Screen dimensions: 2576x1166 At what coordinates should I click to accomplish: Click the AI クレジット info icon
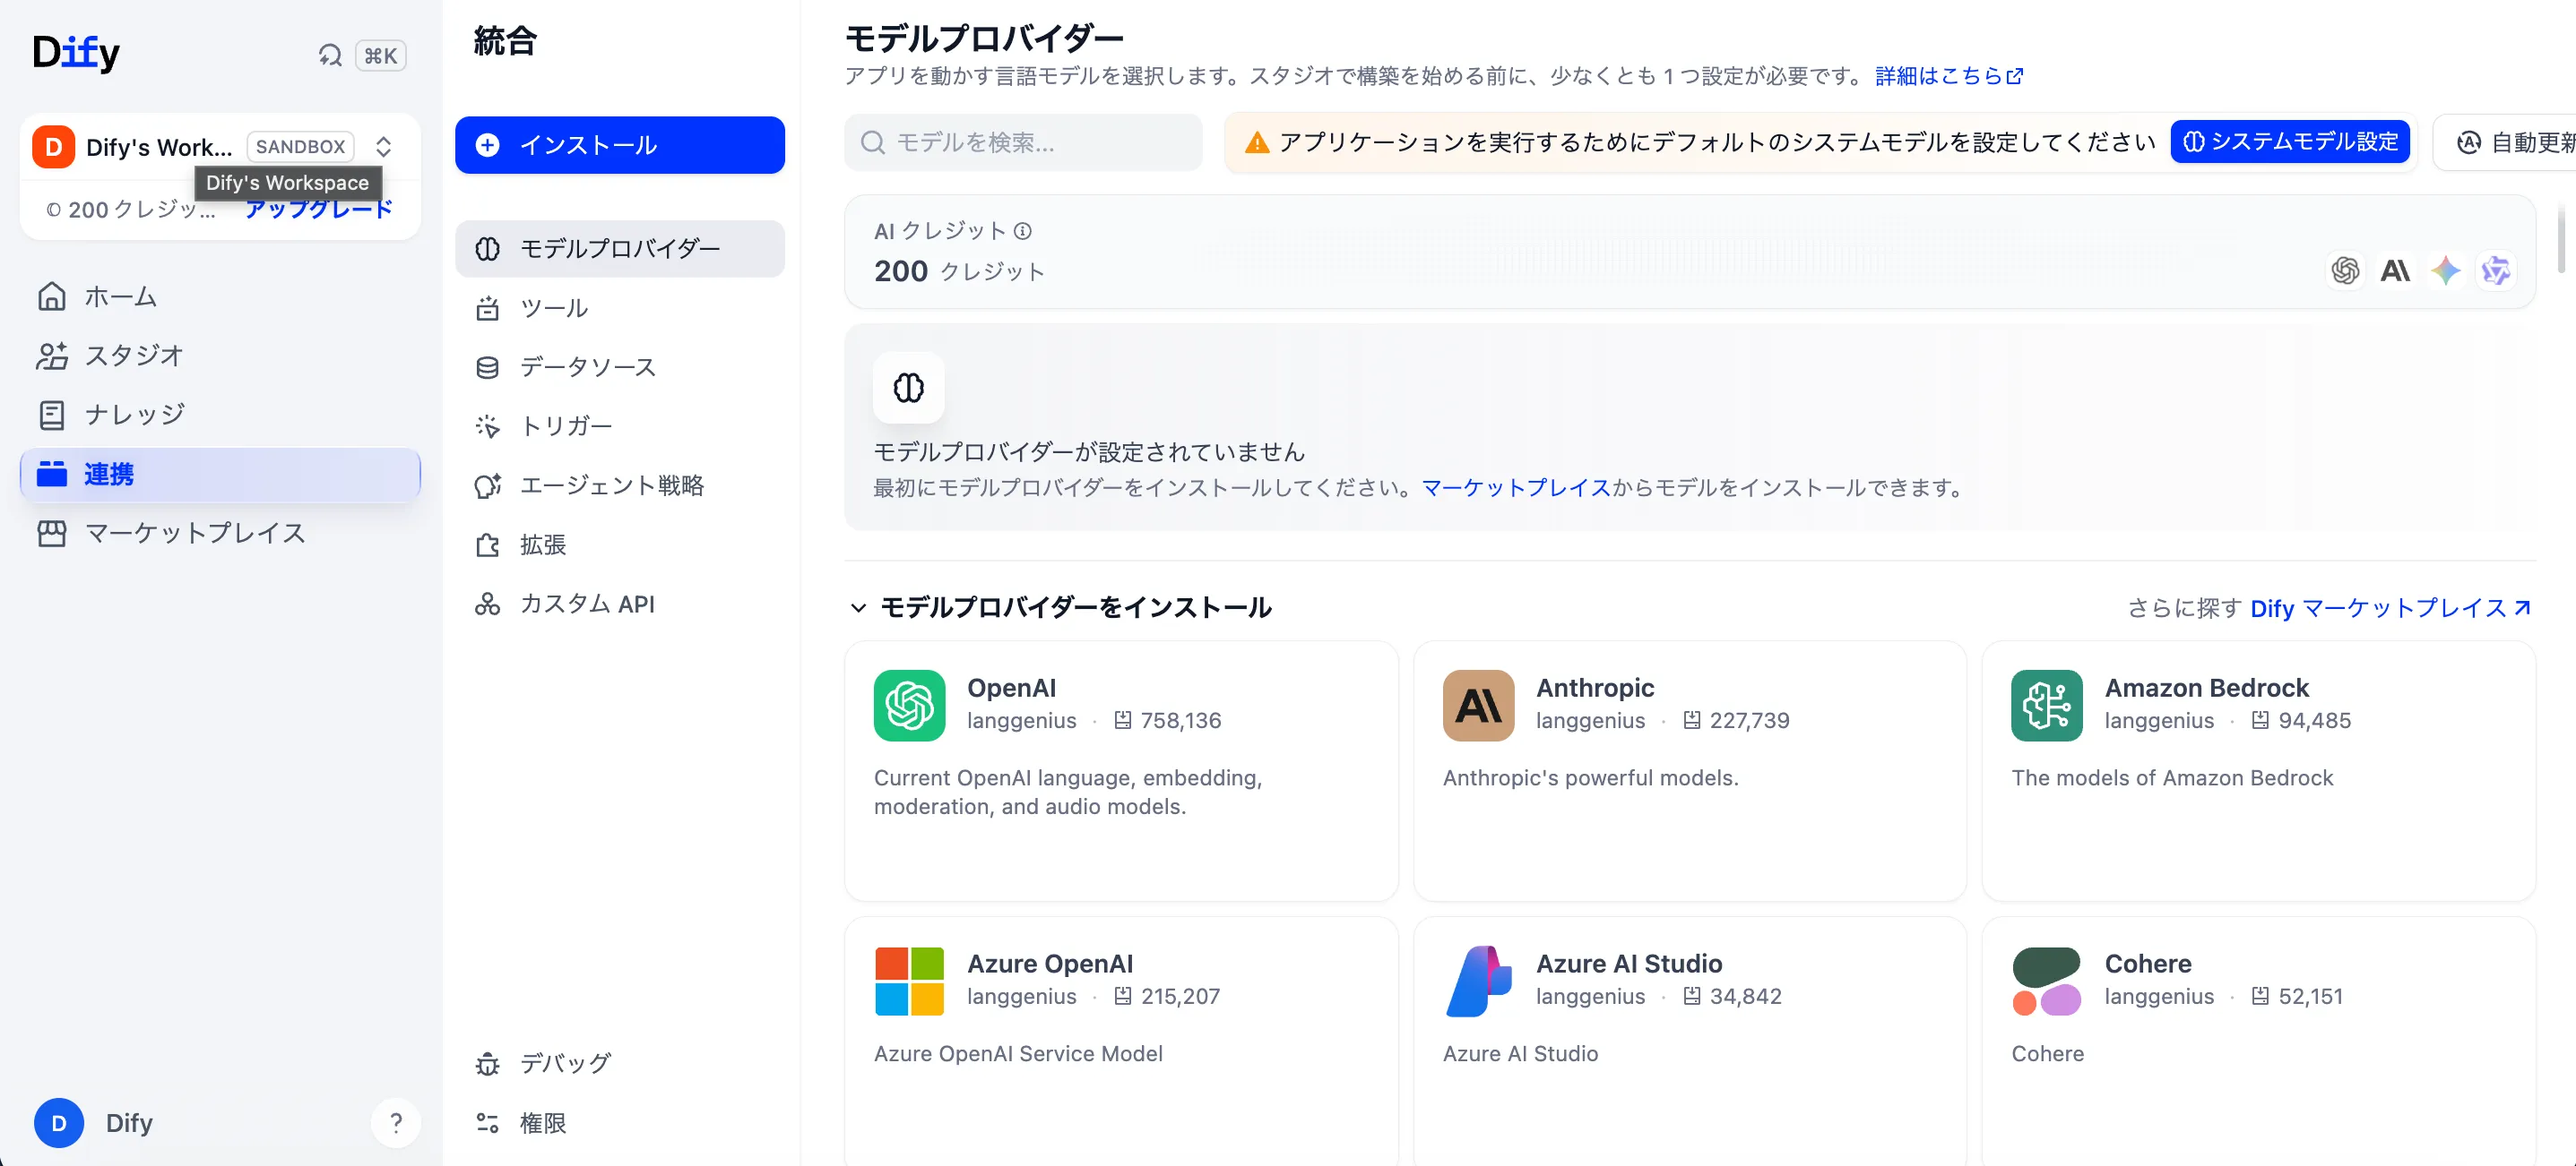pyautogui.click(x=1022, y=231)
